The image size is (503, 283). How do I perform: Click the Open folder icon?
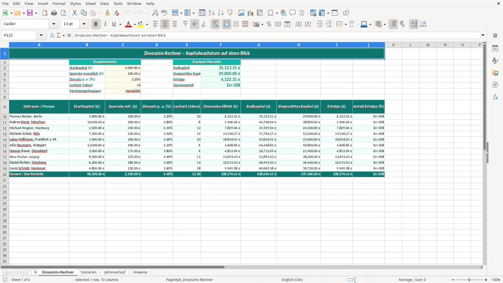pos(17,13)
